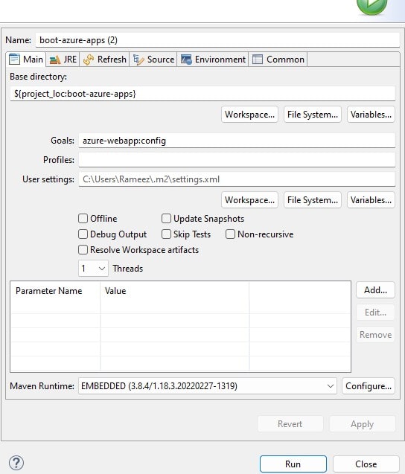
Task: Click the Goals input field
Action: click(237, 141)
